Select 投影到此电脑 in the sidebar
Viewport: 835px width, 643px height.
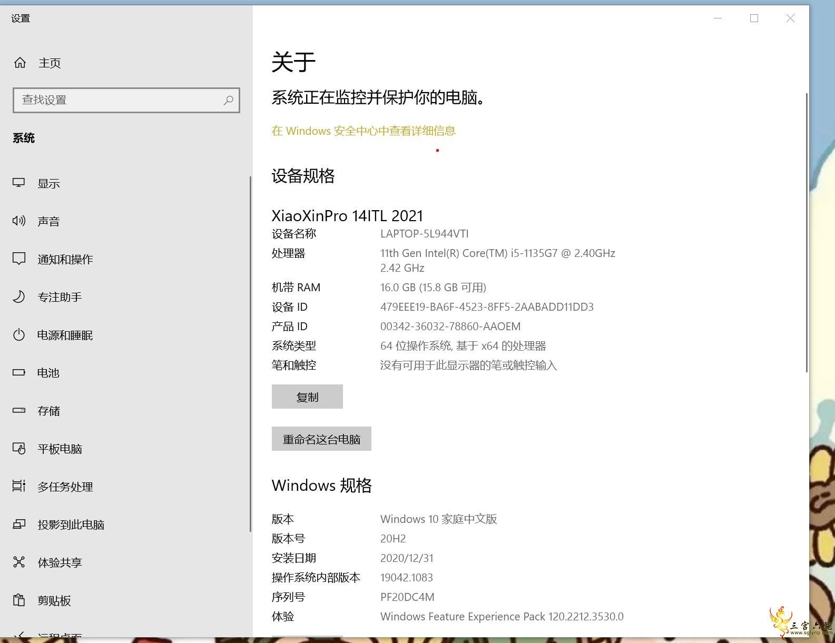[x=125, y=525]
